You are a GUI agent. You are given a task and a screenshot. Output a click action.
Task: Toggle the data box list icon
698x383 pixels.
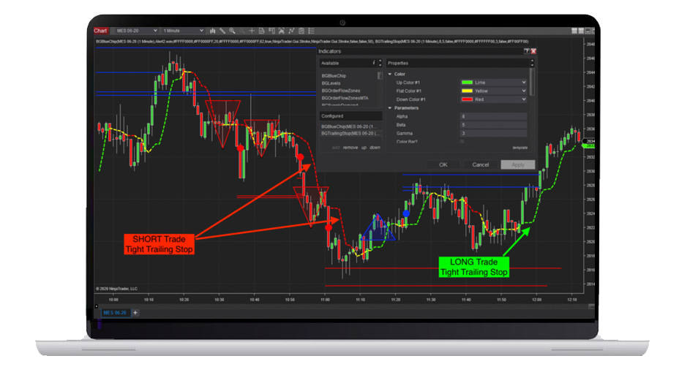pos(311,31)
